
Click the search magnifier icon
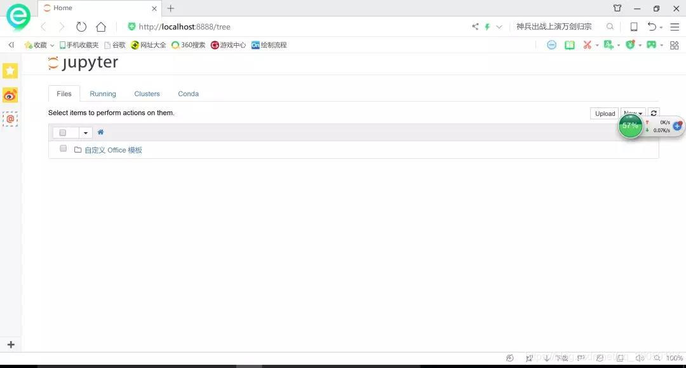pyautogui.click(x=610, y=27)
